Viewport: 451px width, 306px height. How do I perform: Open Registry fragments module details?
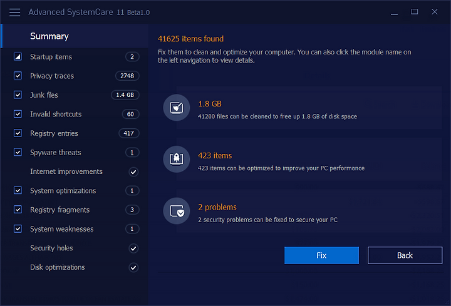pyautogui.click(x=60, y=210)
